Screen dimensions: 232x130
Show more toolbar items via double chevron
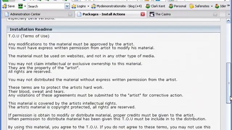[228, 6]
